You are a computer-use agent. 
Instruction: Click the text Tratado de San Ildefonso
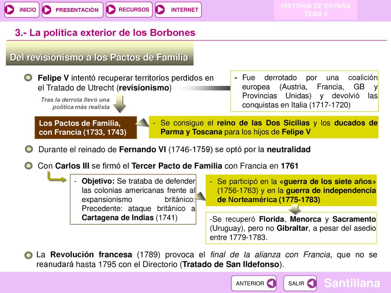tap(231, 264)
